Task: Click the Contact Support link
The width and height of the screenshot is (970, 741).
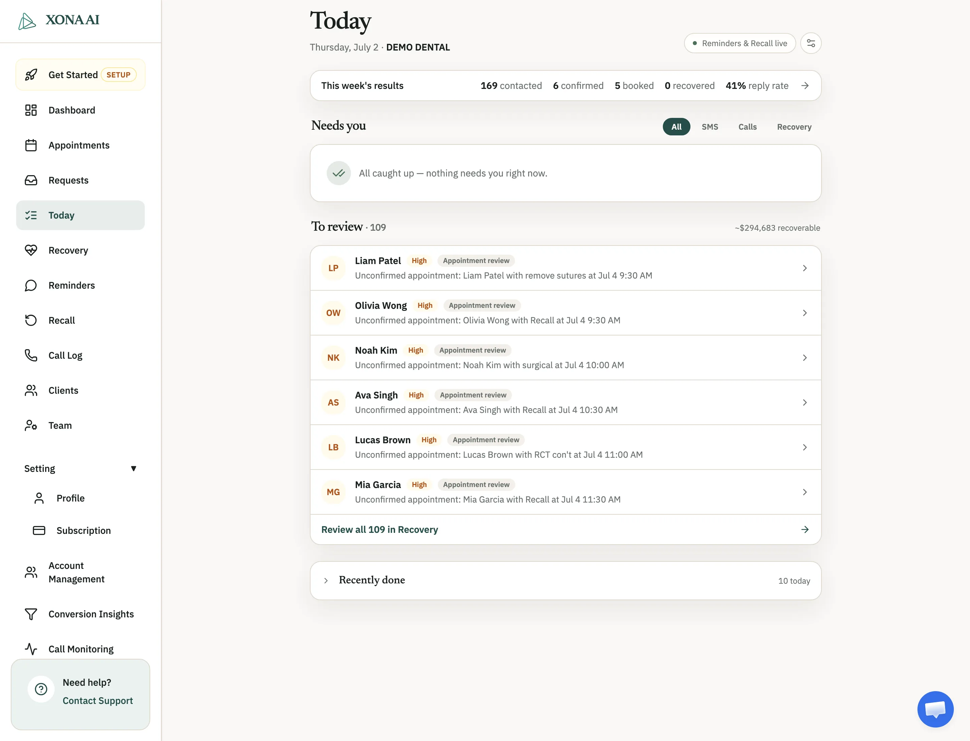Action: pos(97,701)
